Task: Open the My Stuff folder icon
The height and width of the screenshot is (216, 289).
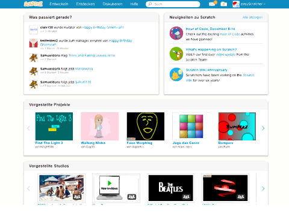Action: (x=224, y=4)
